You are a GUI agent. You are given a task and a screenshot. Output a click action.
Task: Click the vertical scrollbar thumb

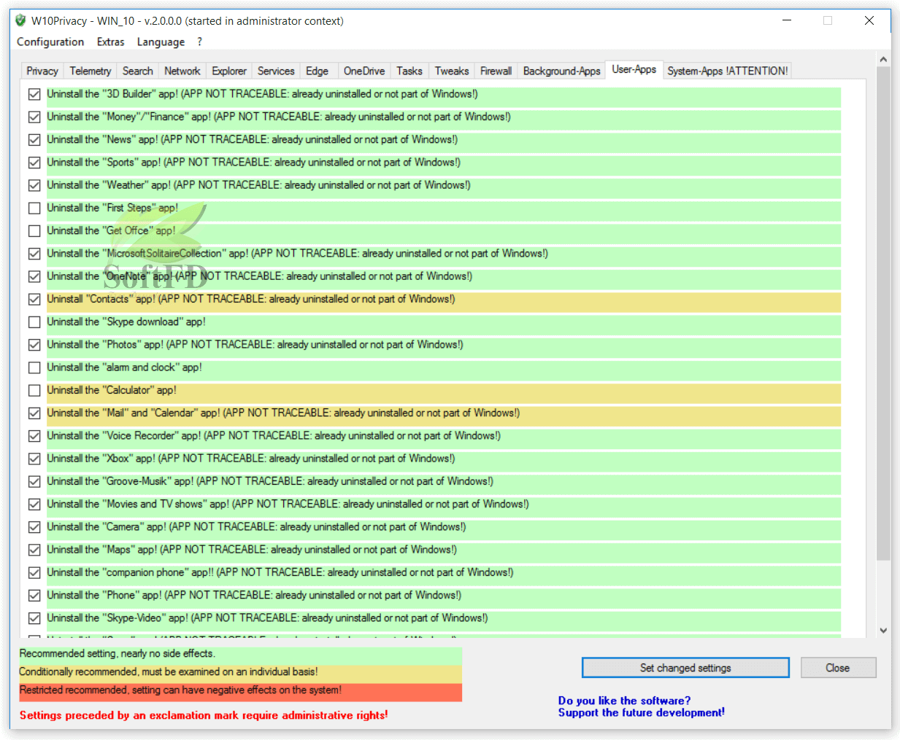[883, 314]
